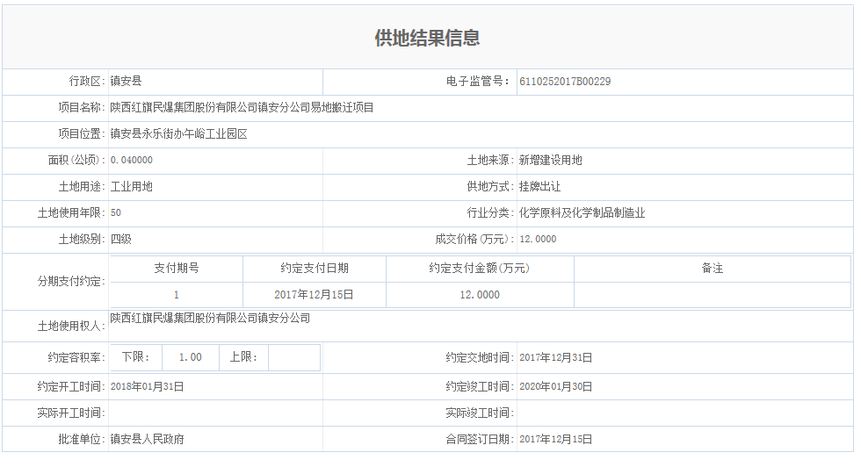This screenshot has height=474, width=861.
Task: Click the empty plot ratio 上限 value box
Action: pos(293,357)
